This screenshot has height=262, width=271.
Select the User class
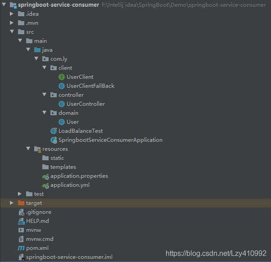coord(73,122)
